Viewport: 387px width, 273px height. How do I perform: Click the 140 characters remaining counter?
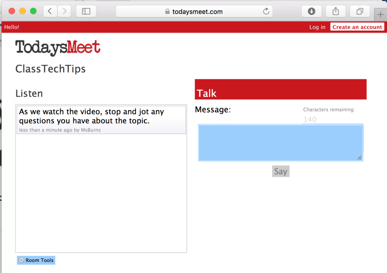tap(310, 119)
